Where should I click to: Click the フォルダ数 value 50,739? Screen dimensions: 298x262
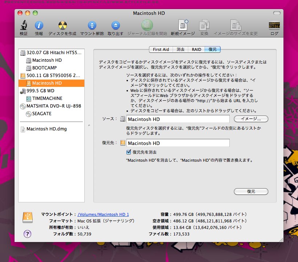click(x=84, y=234)
